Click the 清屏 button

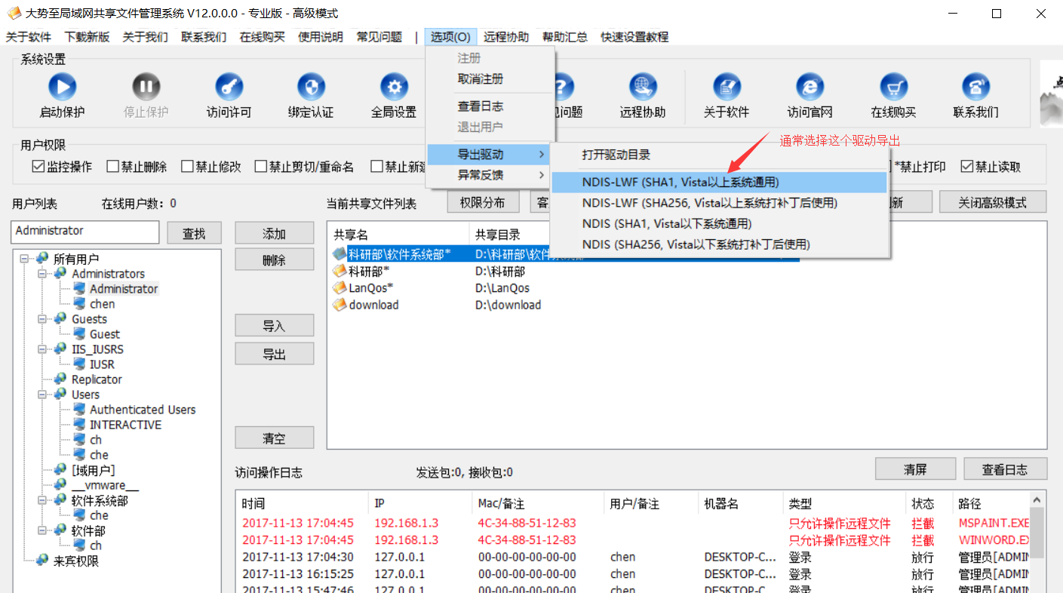point(915,469)
